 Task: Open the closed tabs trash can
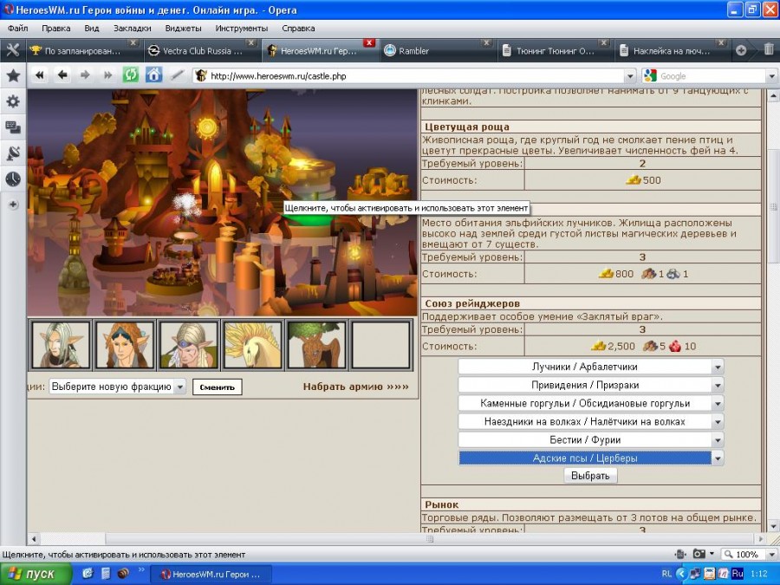click(x=769, y=49)
